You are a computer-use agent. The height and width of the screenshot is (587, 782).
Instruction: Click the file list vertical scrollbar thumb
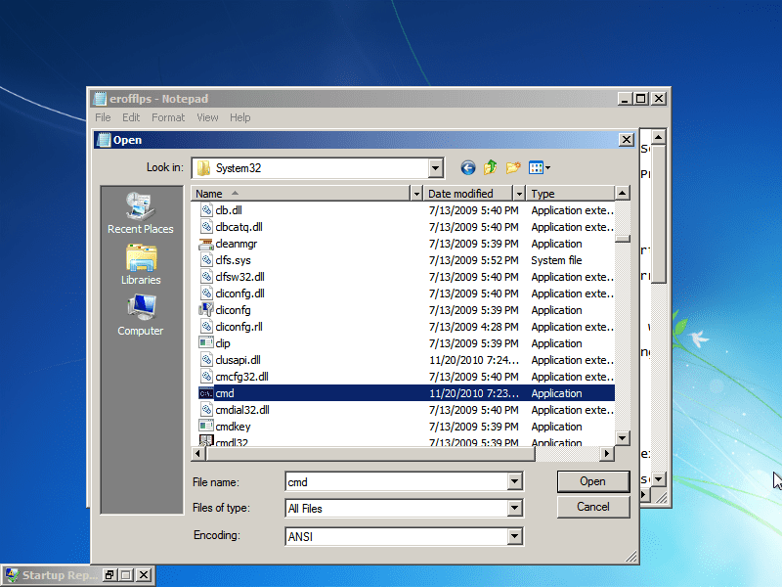623,239
